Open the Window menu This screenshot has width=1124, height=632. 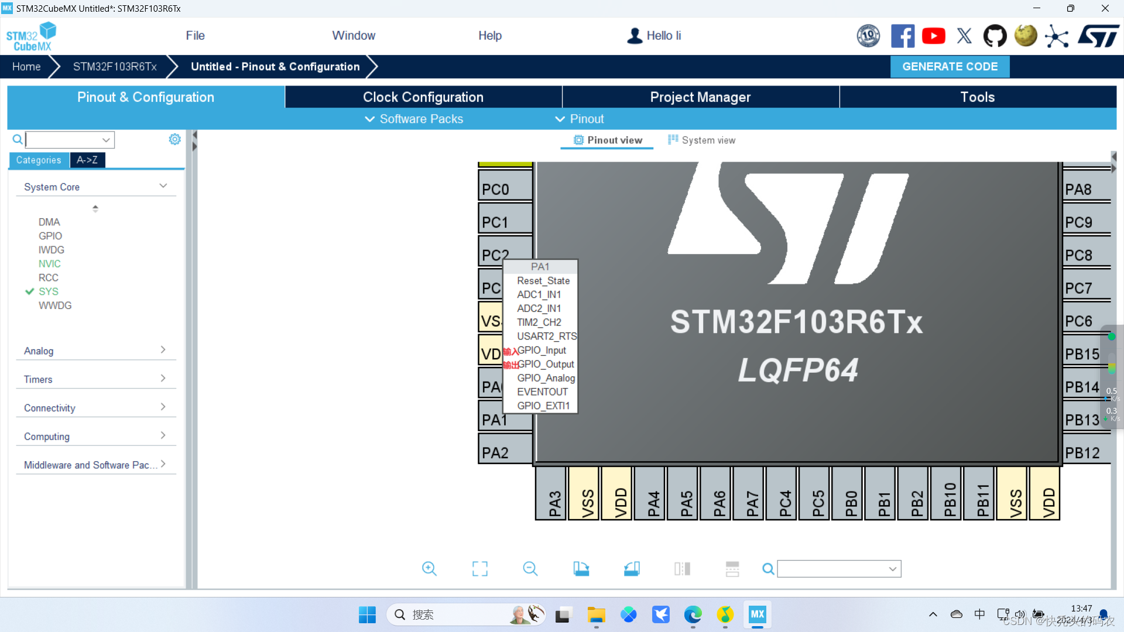[x=354, y=35]
